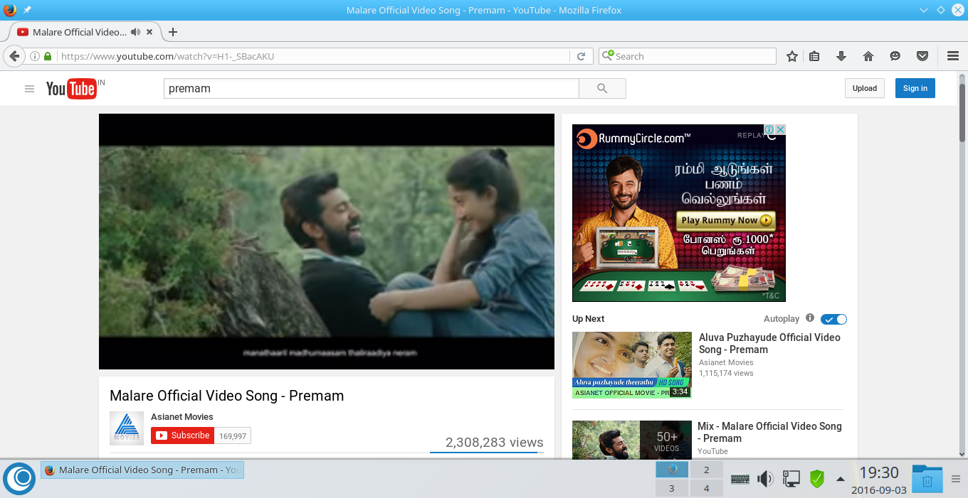Click the date 2016-09-03 in panel
The height and width of the screenshot is (498, 968).
[x=879, y=489]
